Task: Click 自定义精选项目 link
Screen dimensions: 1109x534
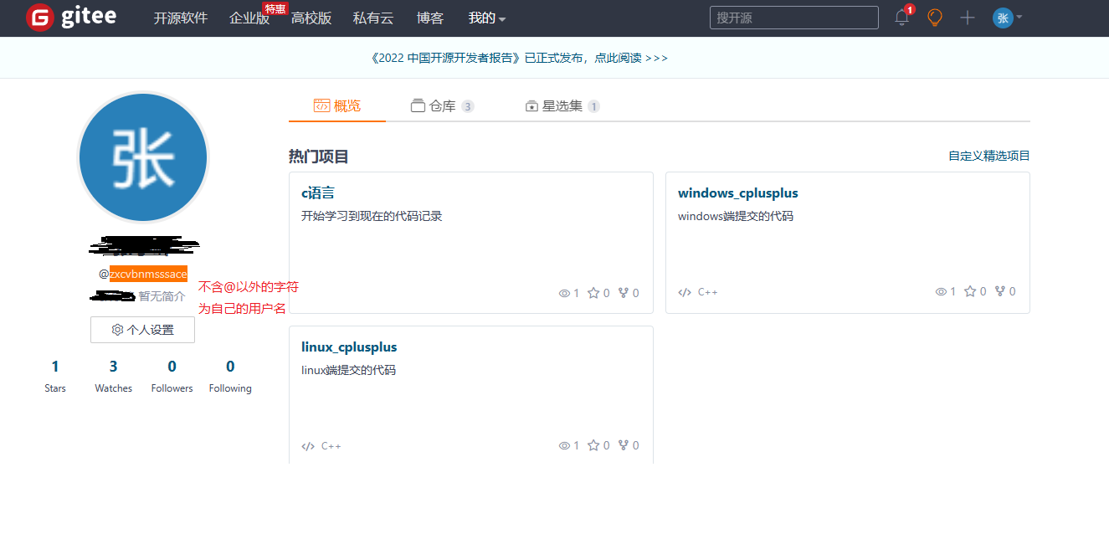Action: (989, 156)
